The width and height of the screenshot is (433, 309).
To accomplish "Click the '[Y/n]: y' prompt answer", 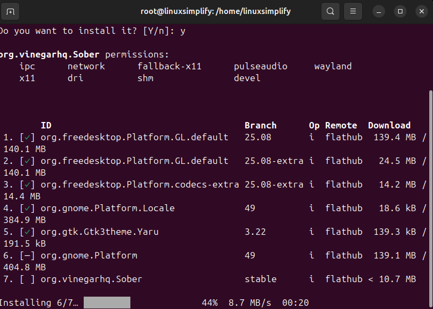I will (164, 31).
